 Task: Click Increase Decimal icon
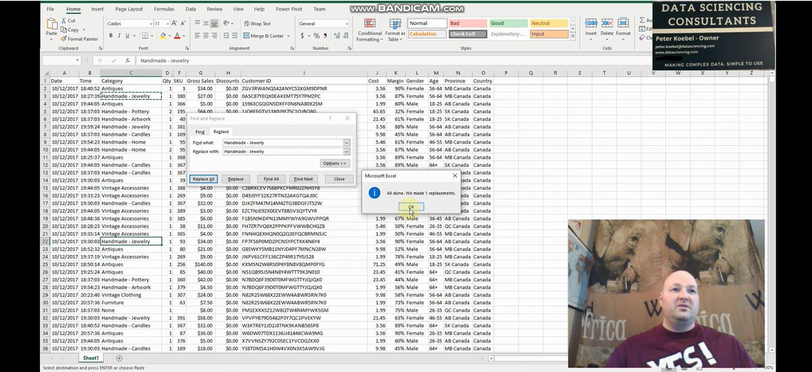click(336, 36)
